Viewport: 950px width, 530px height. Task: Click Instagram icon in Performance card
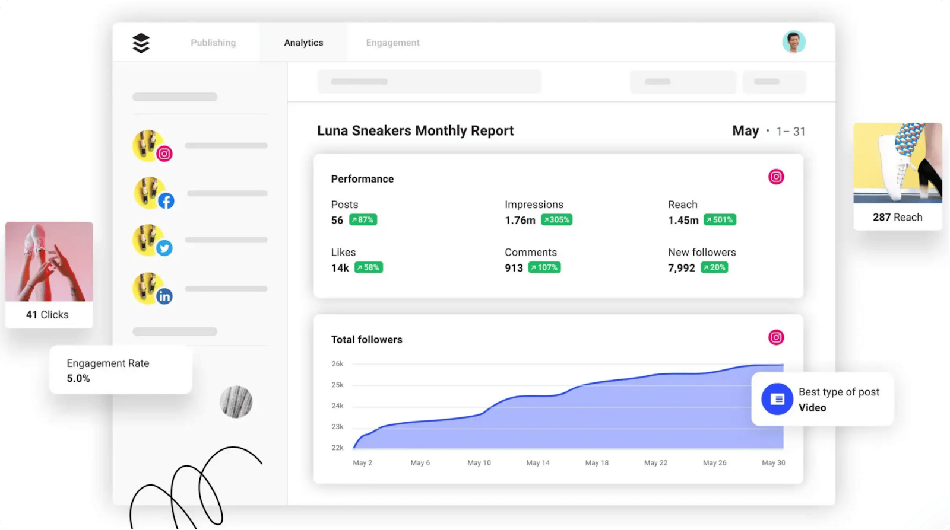pos(776,177)
